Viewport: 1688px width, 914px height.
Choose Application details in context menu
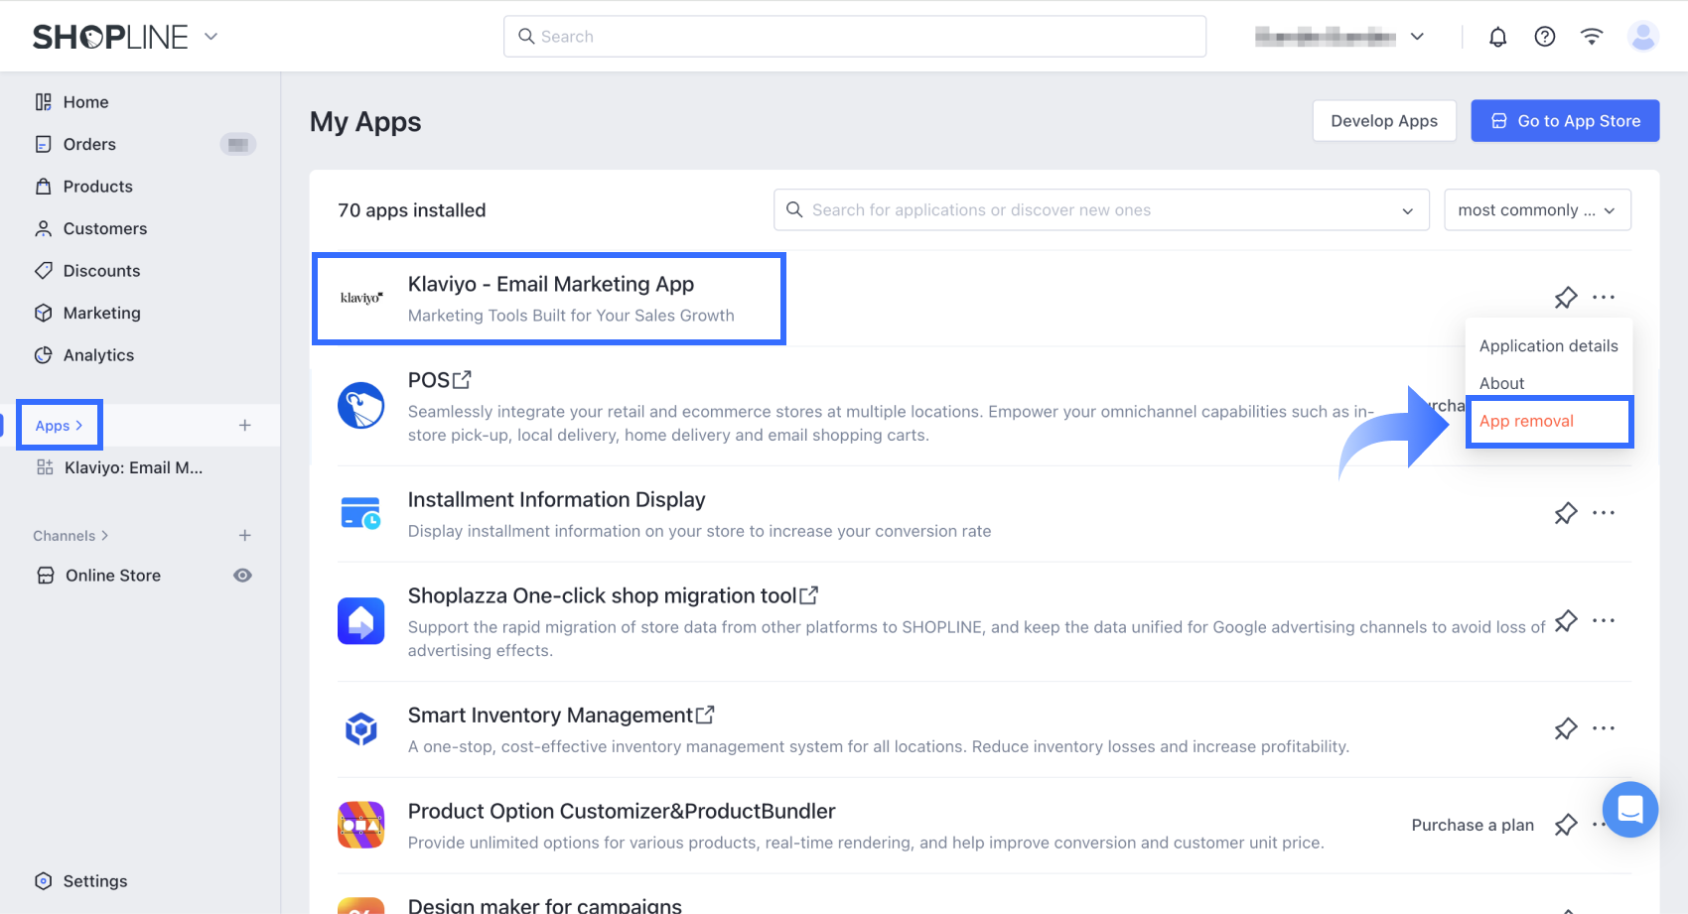click(x=1548, y=345)
